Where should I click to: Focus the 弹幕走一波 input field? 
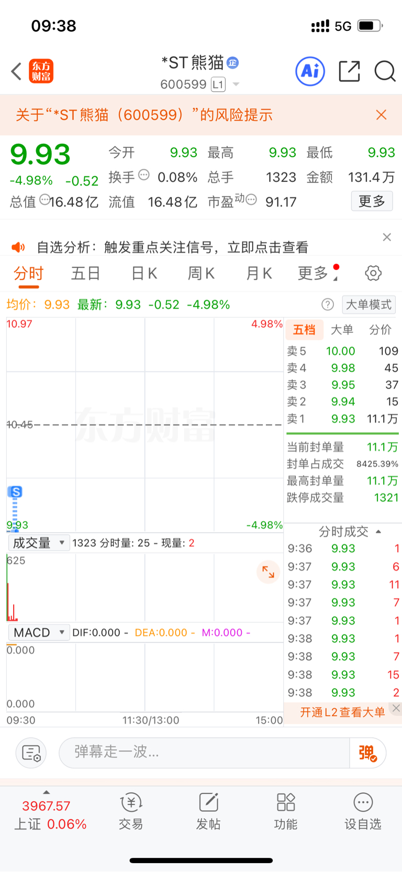(x=204, y=752)
